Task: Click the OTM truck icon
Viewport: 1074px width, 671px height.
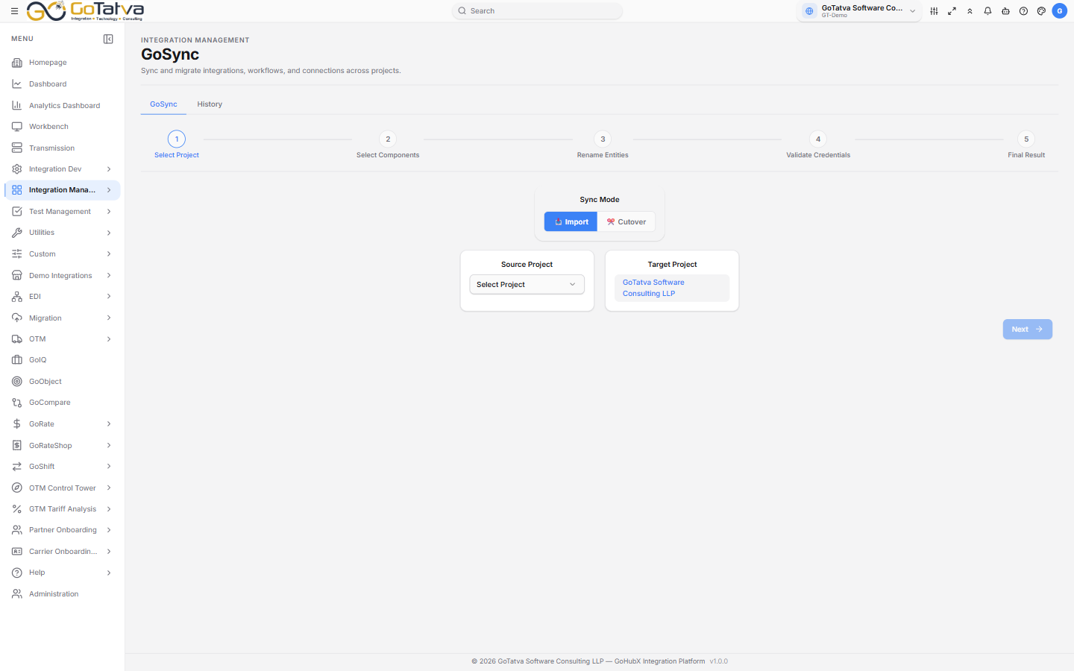Action: pos(16,339)
